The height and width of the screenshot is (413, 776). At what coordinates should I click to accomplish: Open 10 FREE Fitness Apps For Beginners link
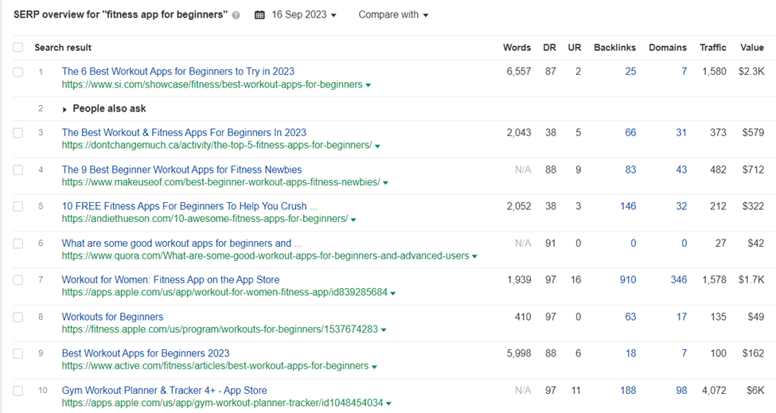189,206
